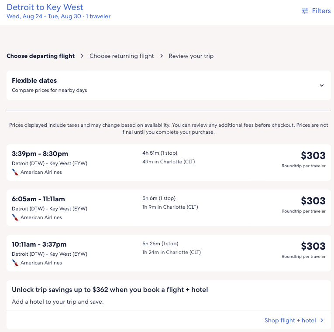Screen dimensions: 334x332
Task: Click American Airlines logo on 6:05am flight
Action: [x=15, y=217]
